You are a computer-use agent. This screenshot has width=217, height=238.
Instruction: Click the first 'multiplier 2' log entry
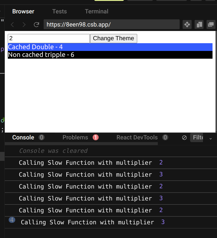pos(111,163)
